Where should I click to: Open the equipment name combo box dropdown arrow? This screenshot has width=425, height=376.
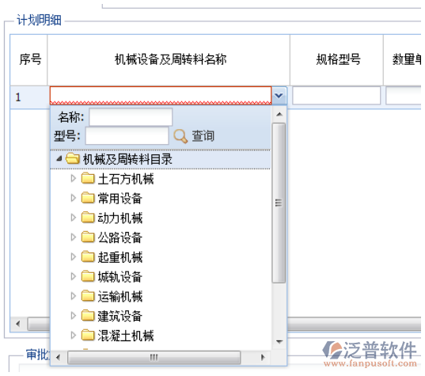(x=279, y=96)
